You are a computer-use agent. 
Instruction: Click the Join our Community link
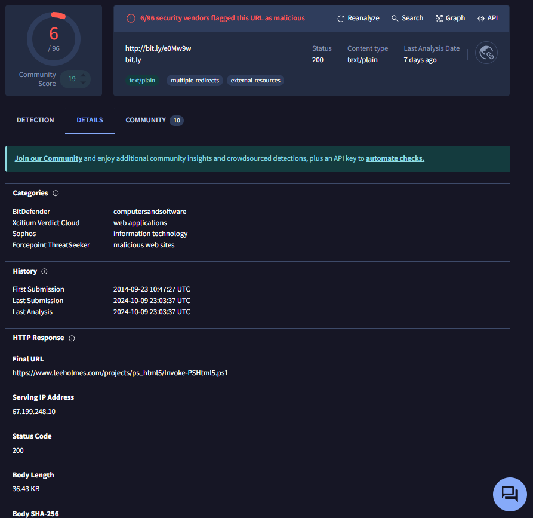[48, 158]
